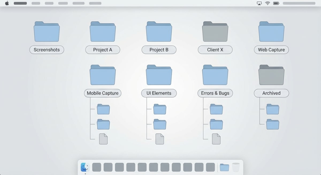Screen dimensions: 321x175
Task: Open the Errors & Bugs folder
Action: (x=215, y=75)
